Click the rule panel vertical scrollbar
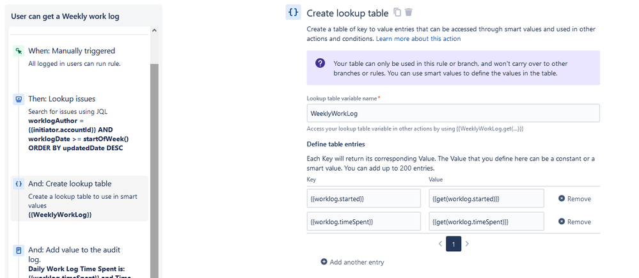This screenshot has height=278, width=639. (x=154, y=171)
